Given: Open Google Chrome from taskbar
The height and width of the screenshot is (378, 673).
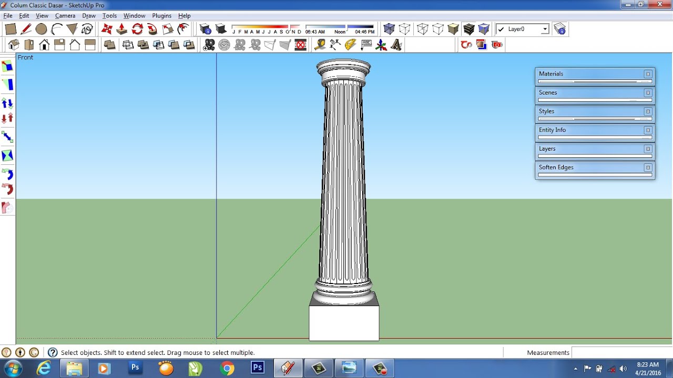Looking at the screenshot, I should click(x=227, y=369).
